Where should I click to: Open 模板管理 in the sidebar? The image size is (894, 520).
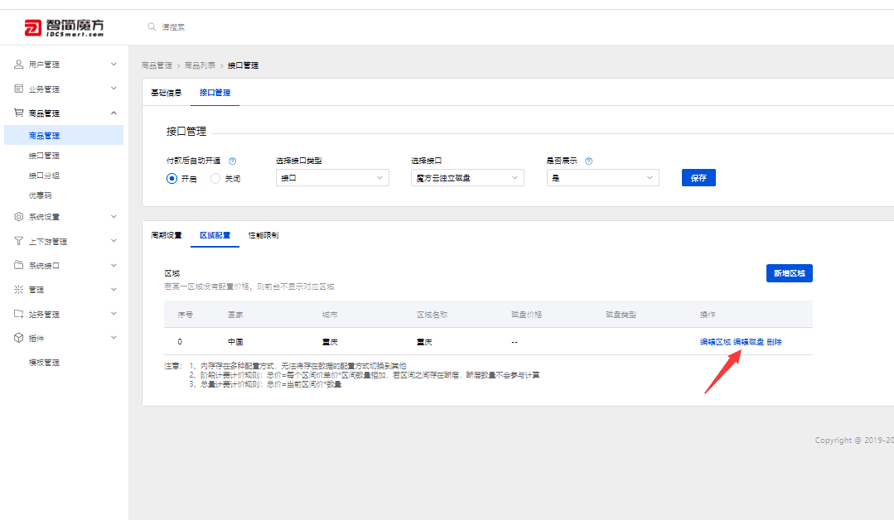(45, 362)
